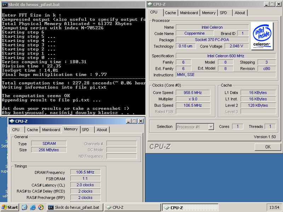Image resolution: width=283 pixels, height=212 pixels.
Task: Minimize the main CPU-Z window
Action: [x=266, y=4]
